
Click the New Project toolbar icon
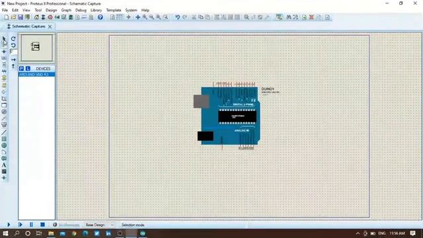6,17
